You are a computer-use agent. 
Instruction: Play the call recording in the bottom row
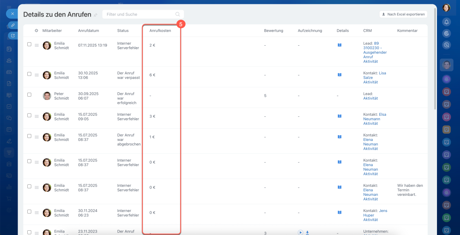pos(300,232)
